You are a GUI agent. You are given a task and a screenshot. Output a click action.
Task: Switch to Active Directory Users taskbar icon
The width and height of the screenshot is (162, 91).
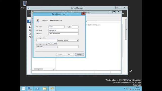[52, 89]
